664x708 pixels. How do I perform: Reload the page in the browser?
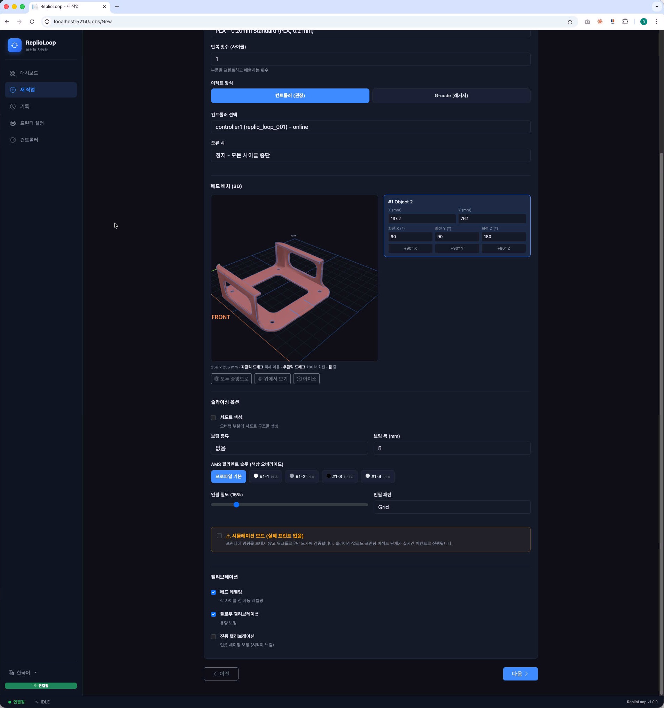point(32,22)
